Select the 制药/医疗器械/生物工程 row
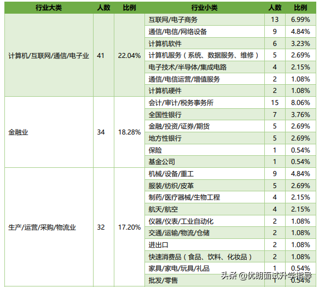This screenshot has width=319, height=287. click(230, 197)
